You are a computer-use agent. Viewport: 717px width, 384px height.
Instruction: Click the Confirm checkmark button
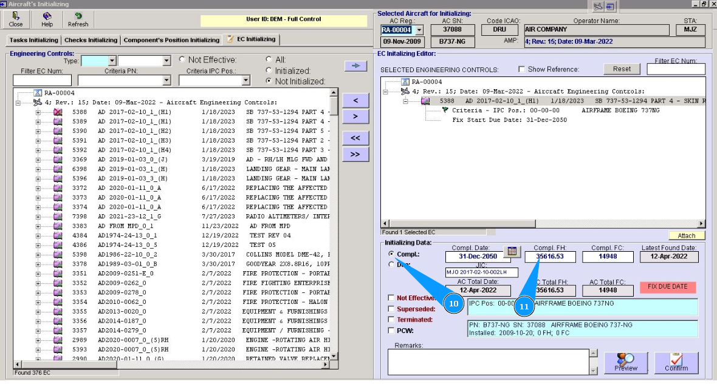(676, 363)
